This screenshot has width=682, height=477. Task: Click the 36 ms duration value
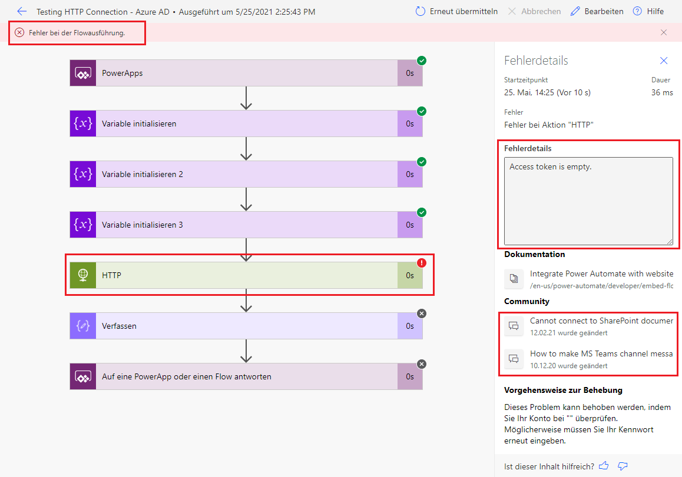[662, 92]
